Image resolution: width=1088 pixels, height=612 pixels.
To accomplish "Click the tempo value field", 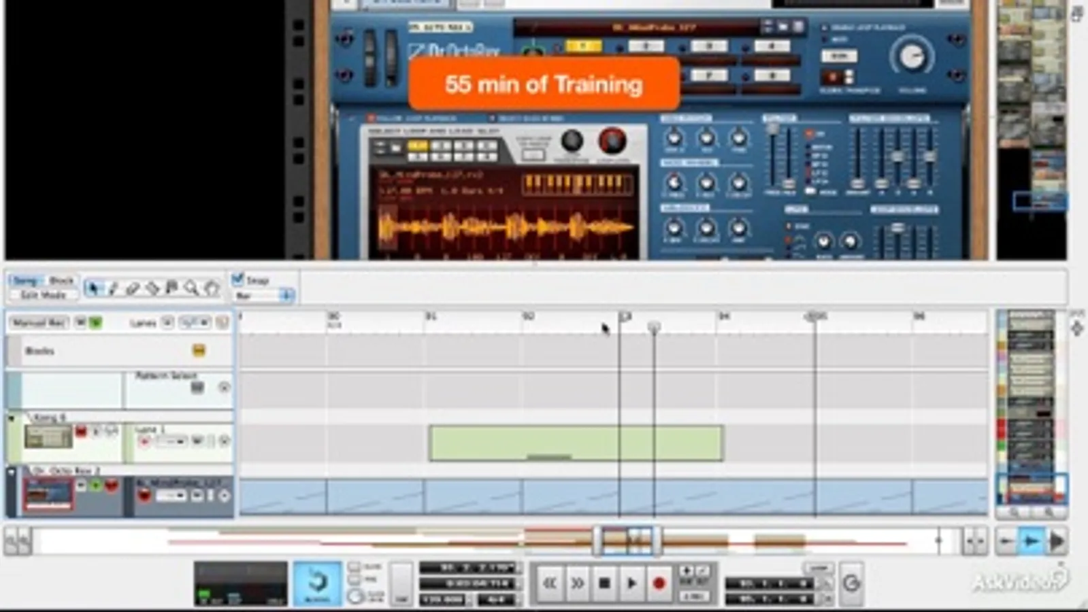I will [x=444, y=600].
